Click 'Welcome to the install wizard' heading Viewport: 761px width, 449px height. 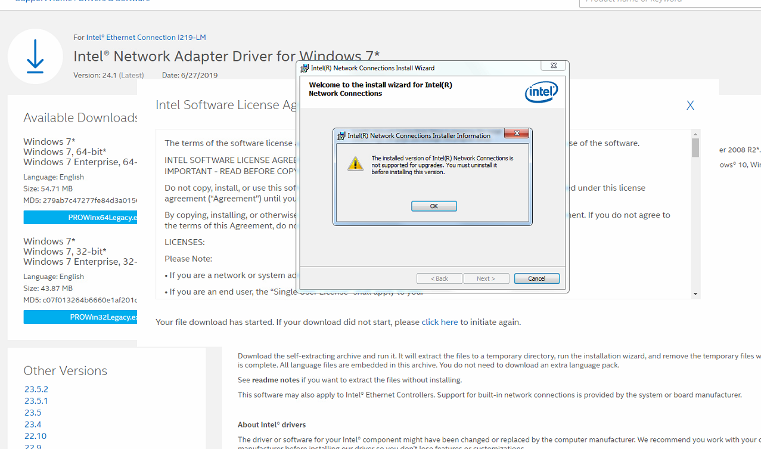tap(380, 89)
